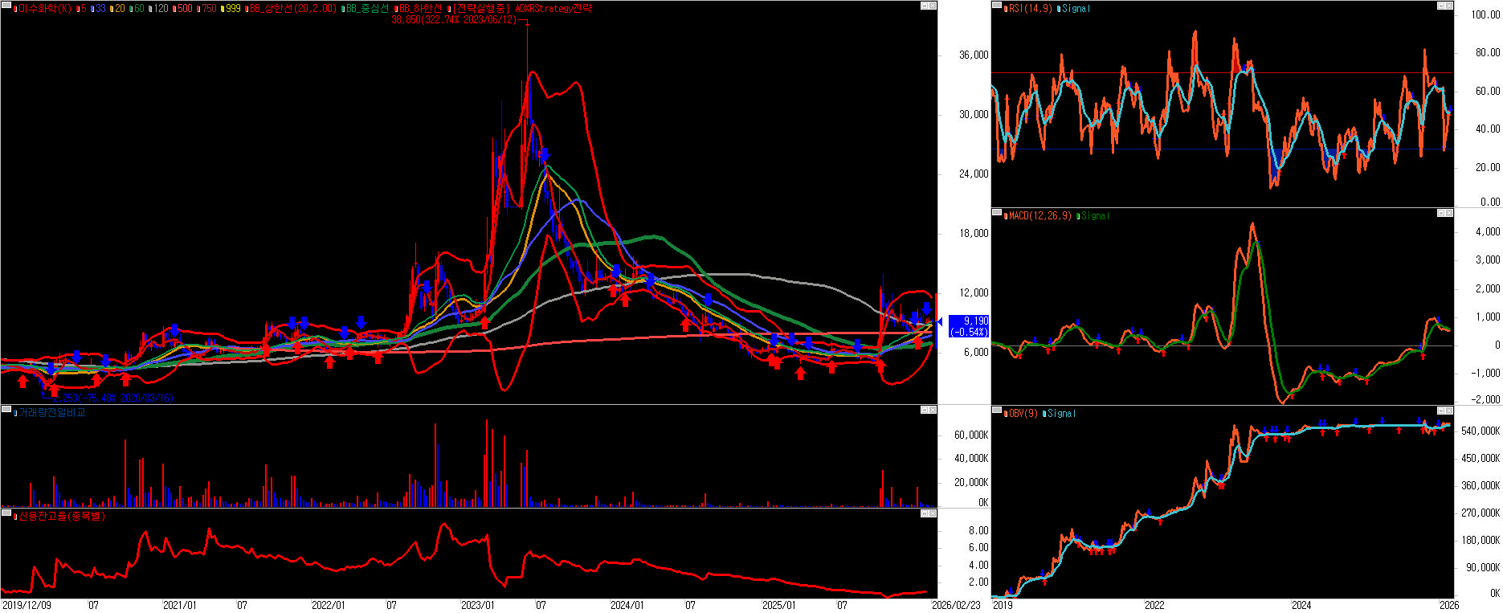Click the 36,000 price axis label
The image size is (1503, 613).
[974, 55]
